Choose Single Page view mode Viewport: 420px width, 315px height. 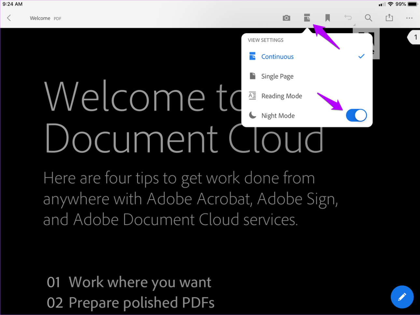pyautogui.click(x=277, y=76)
